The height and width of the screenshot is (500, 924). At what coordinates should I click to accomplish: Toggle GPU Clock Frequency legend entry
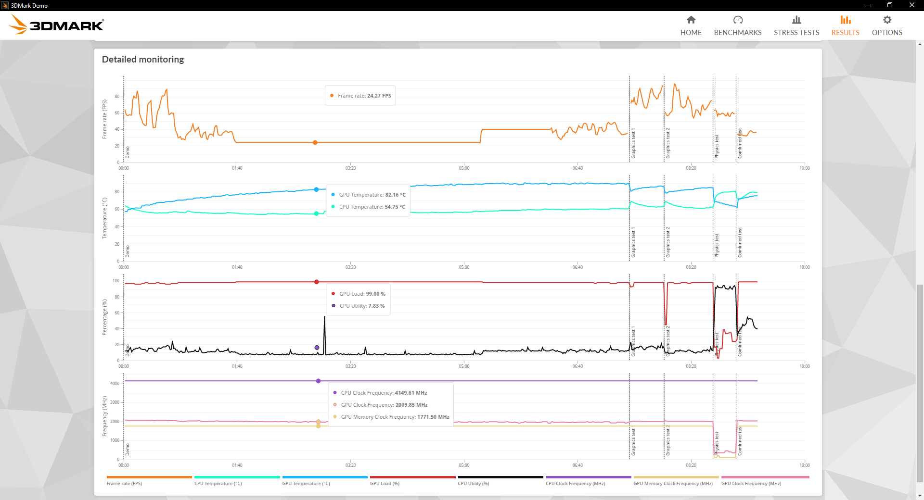(751, 483)
